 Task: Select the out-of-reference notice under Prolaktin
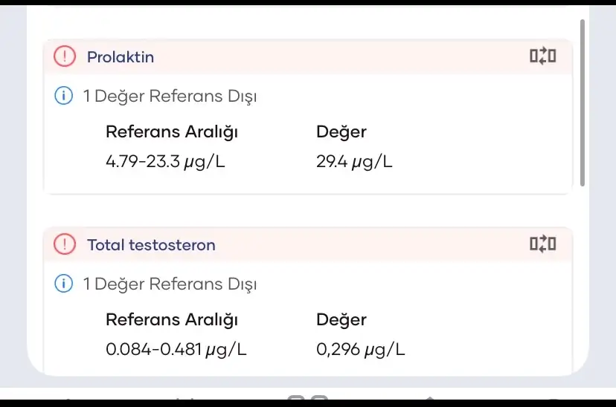coord(170,96)
